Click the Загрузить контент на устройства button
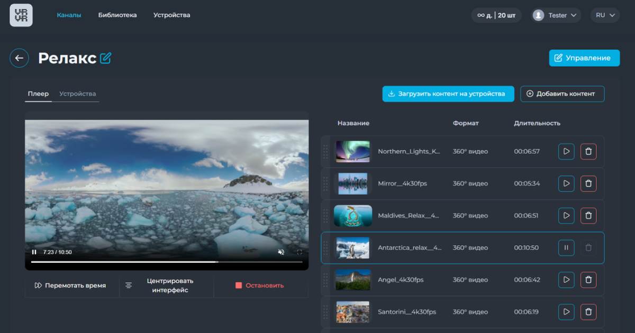Viewport: 635px width, 333px height. 448,94
